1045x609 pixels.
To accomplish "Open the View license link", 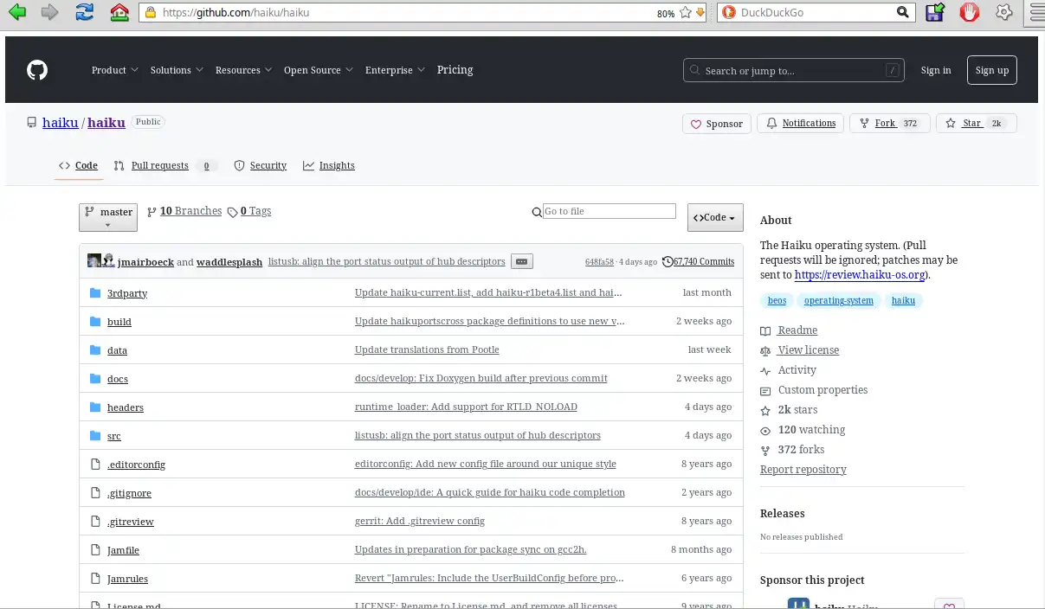I will [x=809, y=350].
